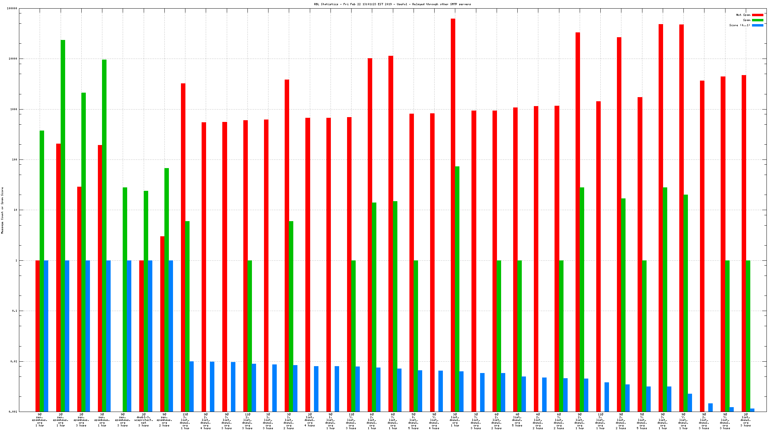Click the 0.1 tick on the y-axis
This screenshot has width=772, height=434.
click(x=14, y=311)
